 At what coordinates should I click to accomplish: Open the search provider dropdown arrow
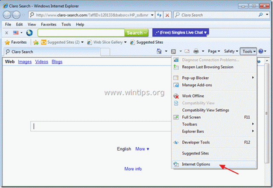point(267,15)
